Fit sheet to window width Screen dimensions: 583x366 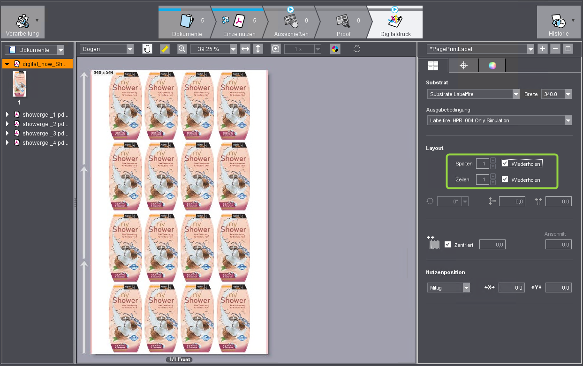(x=245, y=48)
